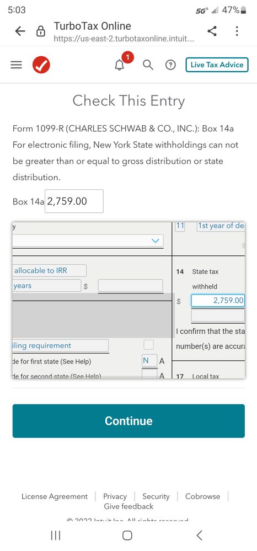Viewport: 257px width, 551px height.
Task: Open the browser three-dot overflow menu
Action: [237, 31]
